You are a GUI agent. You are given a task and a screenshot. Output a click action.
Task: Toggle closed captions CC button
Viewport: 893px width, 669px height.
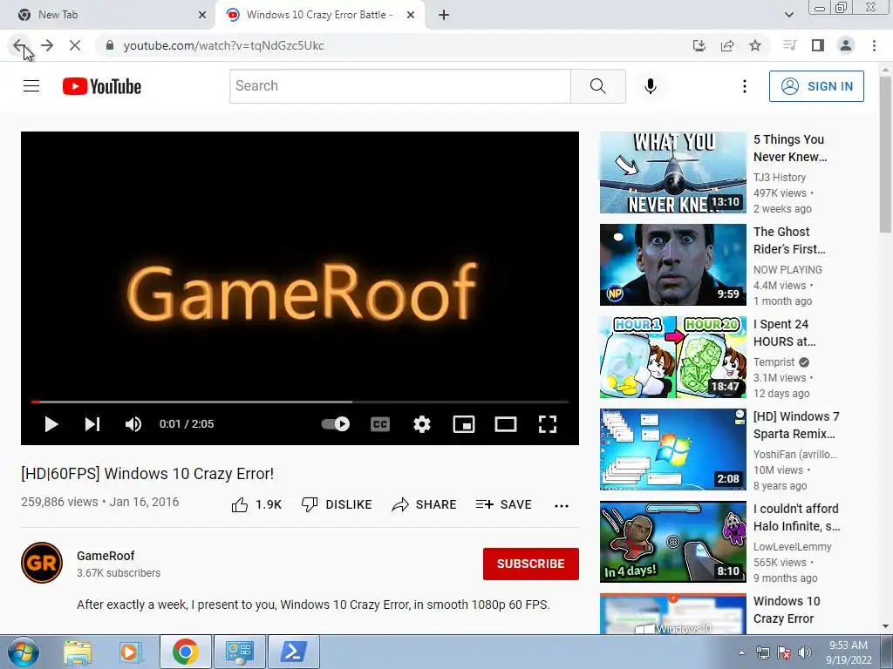click(380, 424)
